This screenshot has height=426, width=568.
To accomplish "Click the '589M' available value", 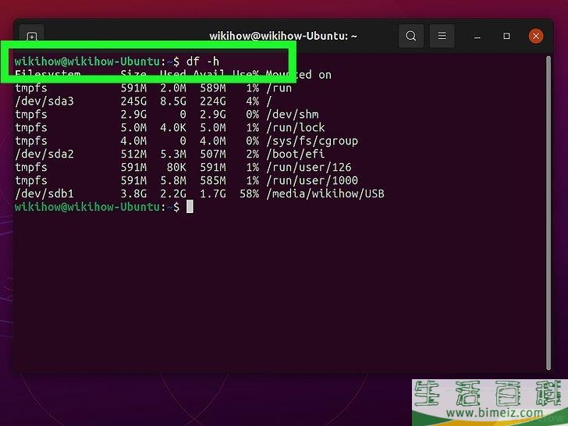I will pyautogui.click(x=213, y=88).
